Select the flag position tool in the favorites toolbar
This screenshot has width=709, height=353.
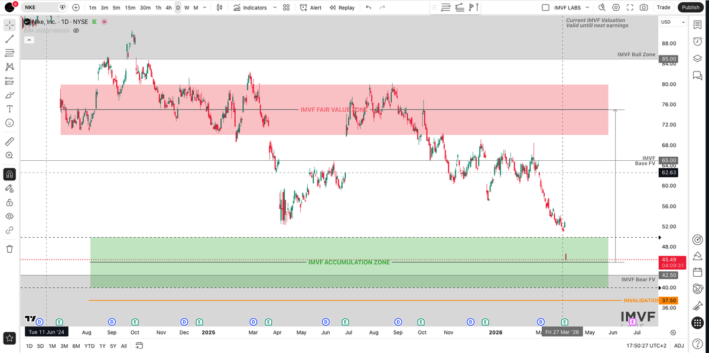point(474,8)
